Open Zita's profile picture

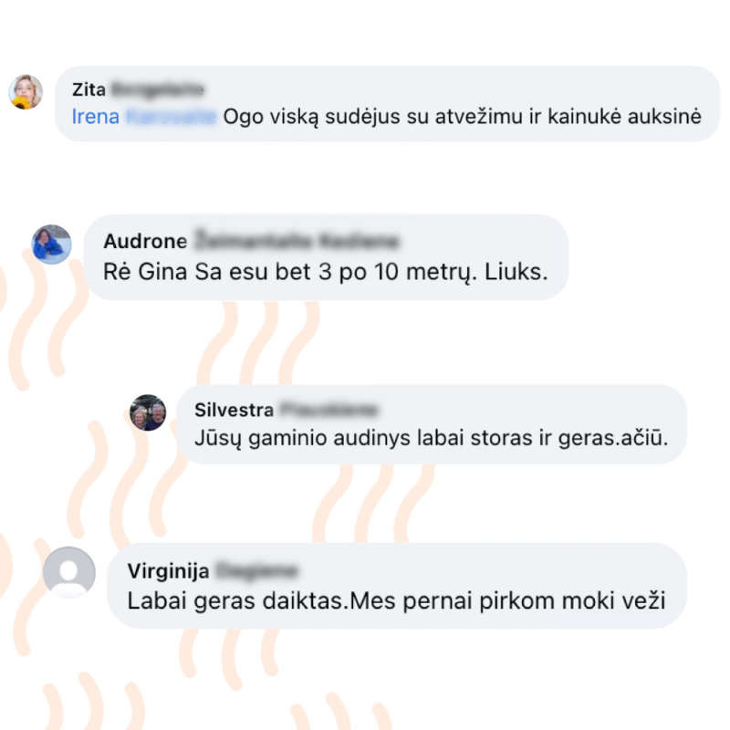(26, 92)
